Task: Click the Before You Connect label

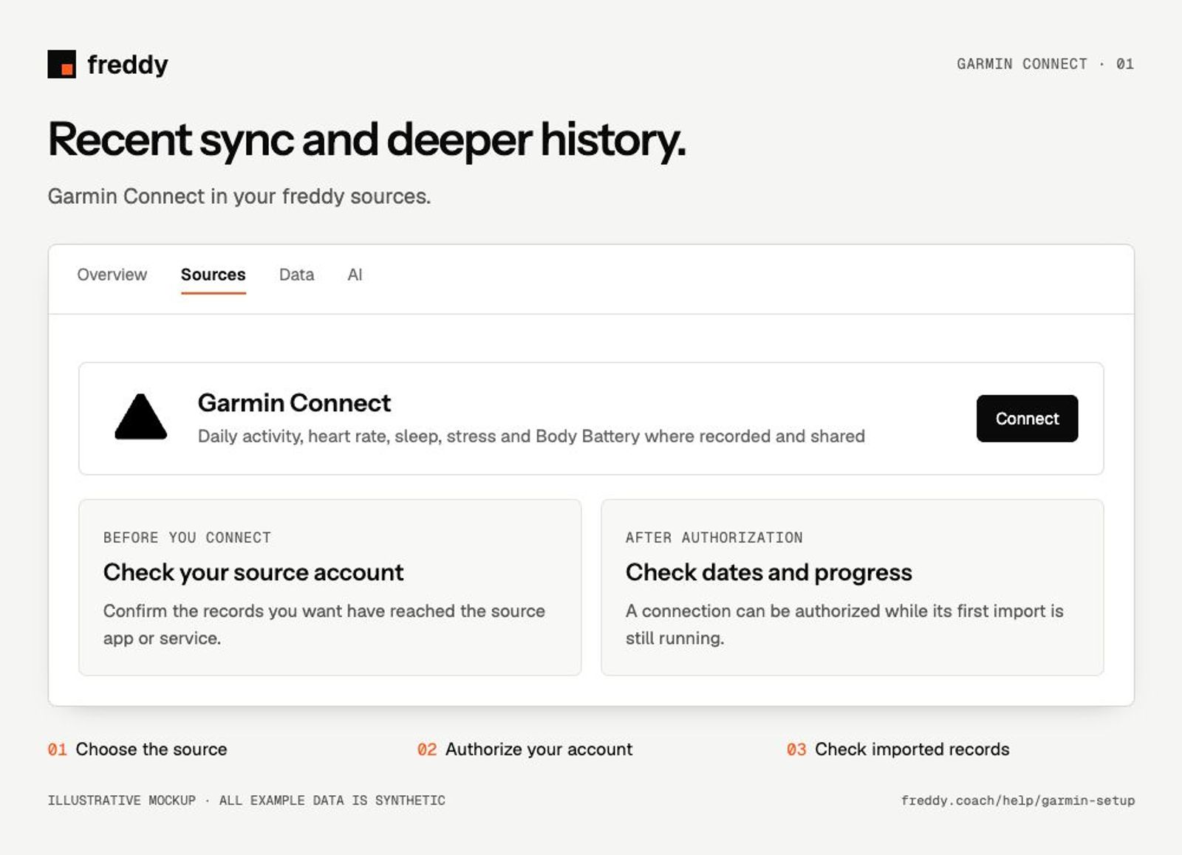Action: 187,538
